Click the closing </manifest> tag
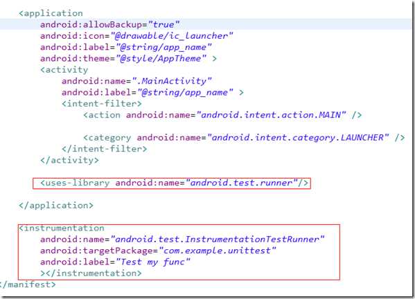This screenshot has width=415, height=299. 28,284
